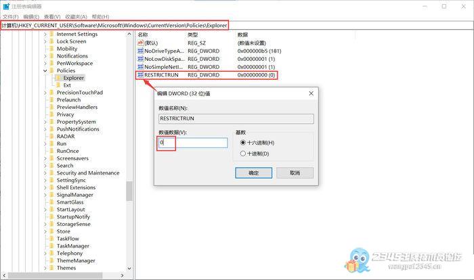Click the DWORD icon next to RESTRICTRUN
Screen dimensions: 474x280
point(140,75)
